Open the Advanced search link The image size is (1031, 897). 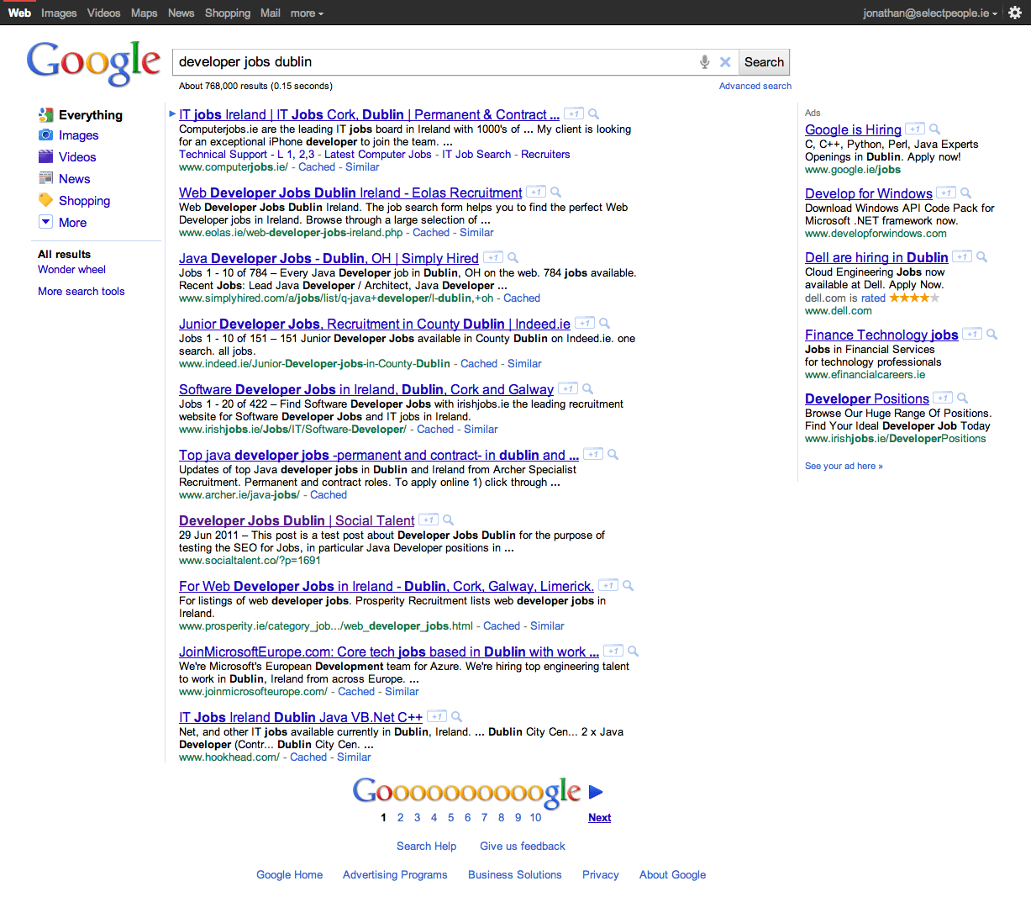pos(755,86)
